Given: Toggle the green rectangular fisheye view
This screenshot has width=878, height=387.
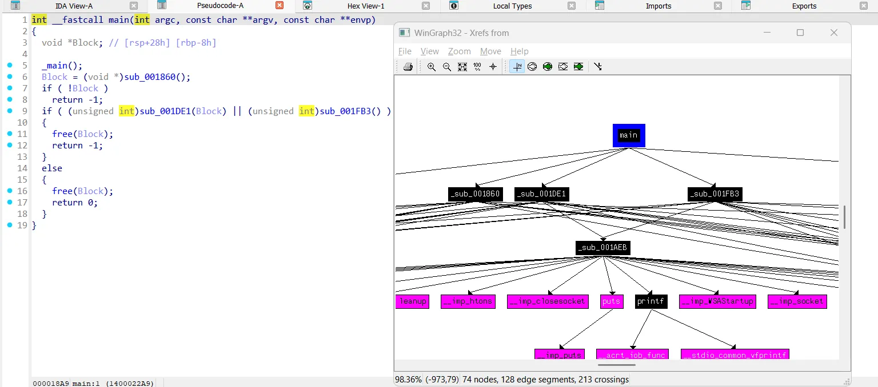Looking at the screenshot, I should [x=578, y=67].
